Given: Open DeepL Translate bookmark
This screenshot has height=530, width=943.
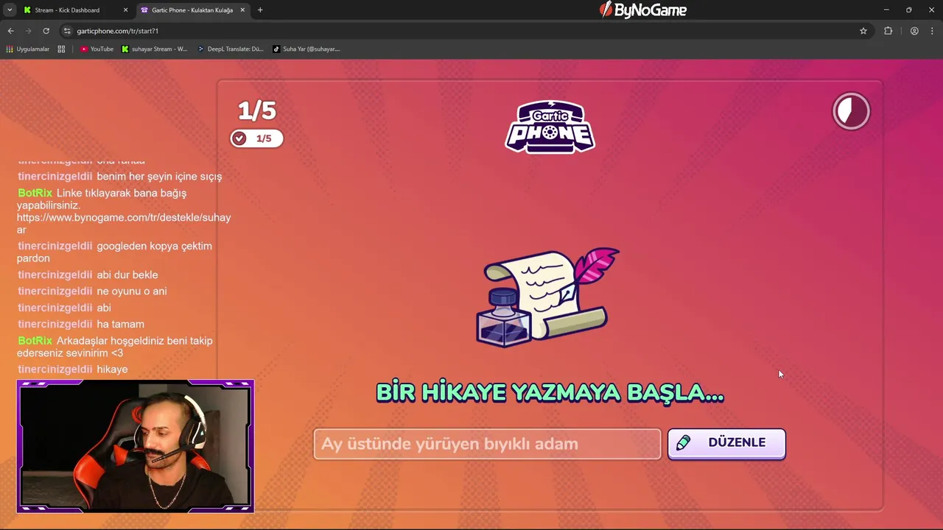Looking at the screenshot, I should click(231, 49).
